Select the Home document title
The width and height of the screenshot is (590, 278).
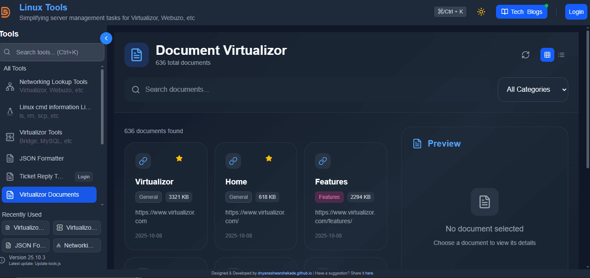[236, 182]
